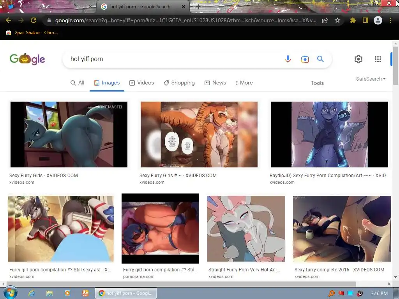
Task: Click the browser forward arrow
Action: pos(21,20)
